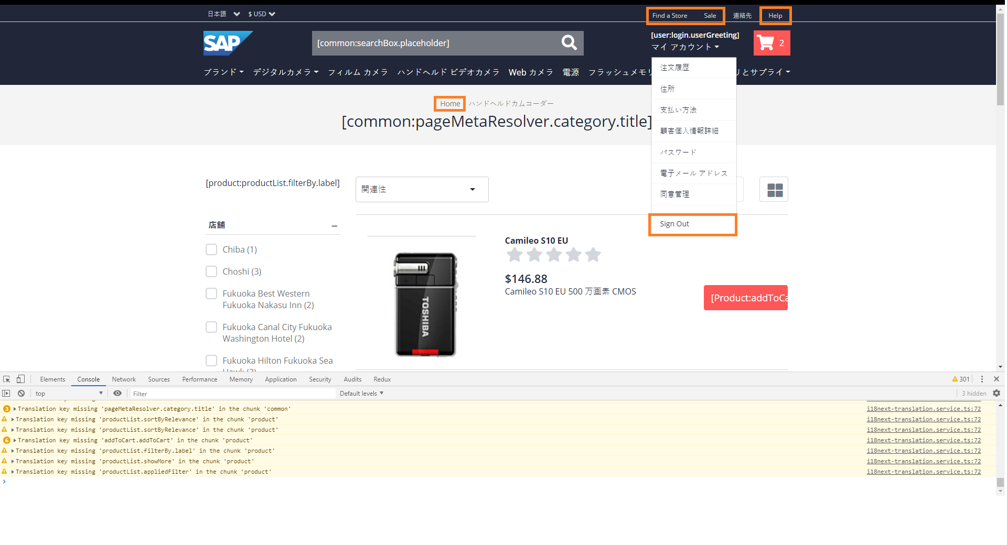Click the Help link
Image resolution: width=1007 pixels, height=545 pixels.
pyautogui.click(x=775, y=16)
